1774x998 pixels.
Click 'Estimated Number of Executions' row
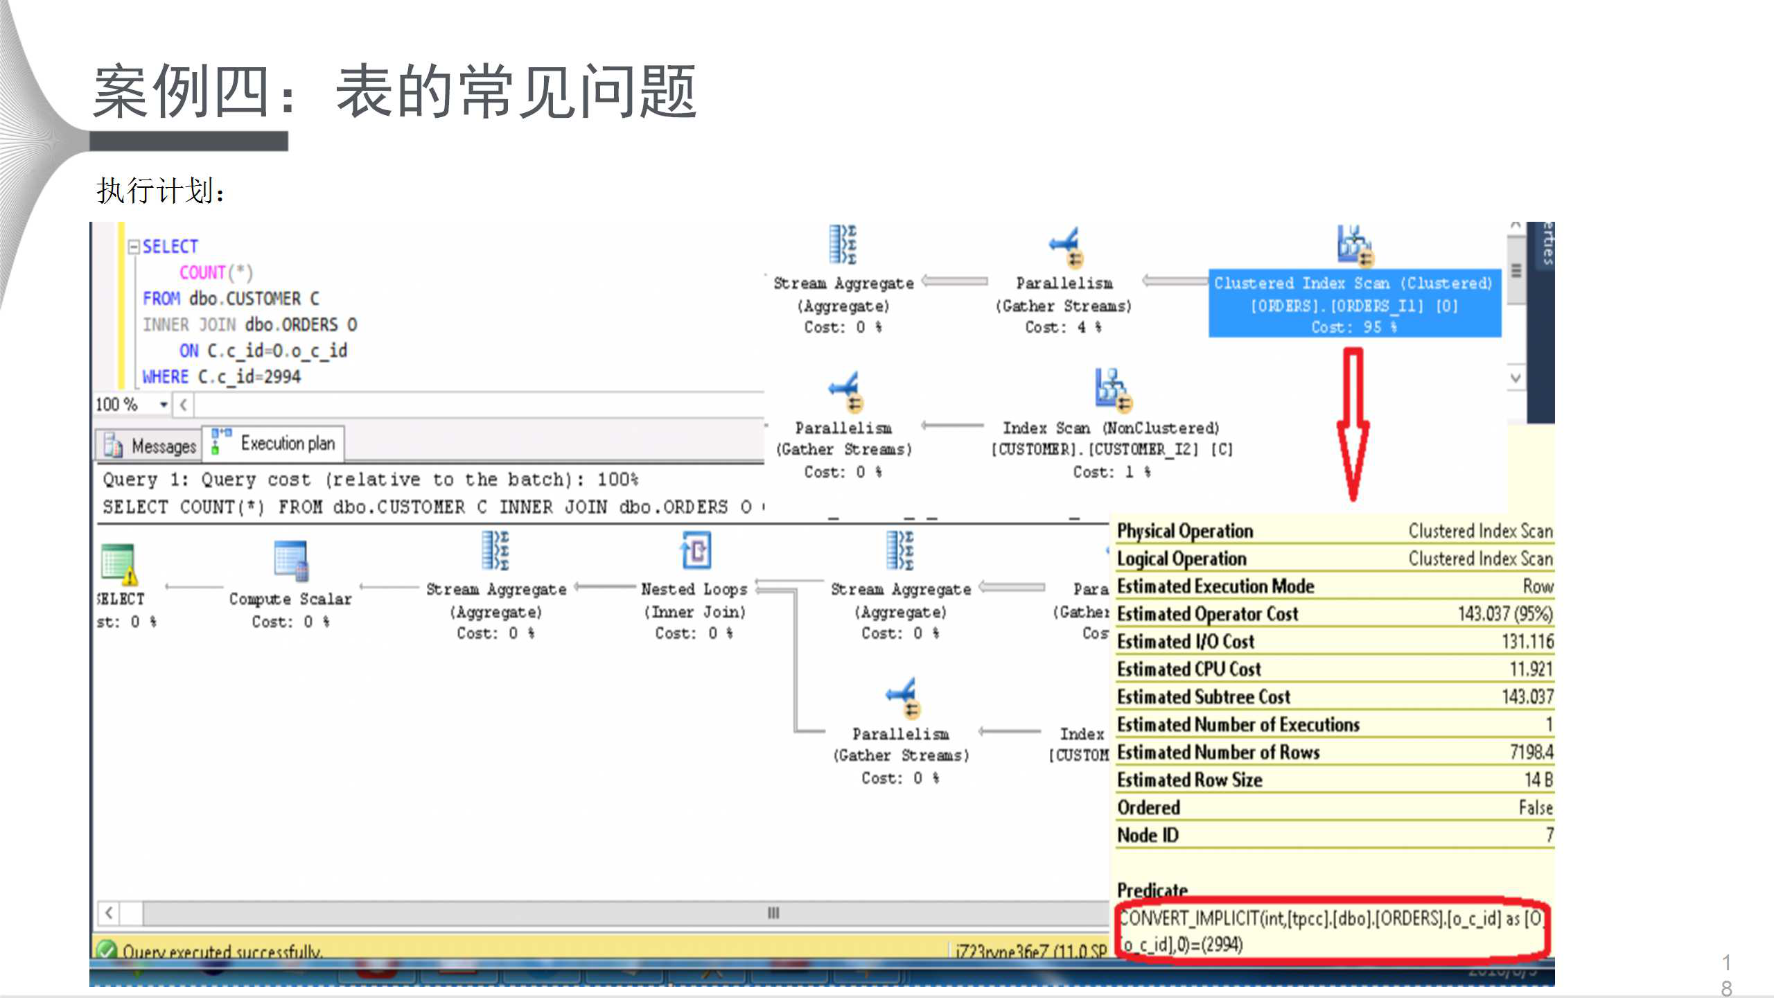pos(1335,725)
